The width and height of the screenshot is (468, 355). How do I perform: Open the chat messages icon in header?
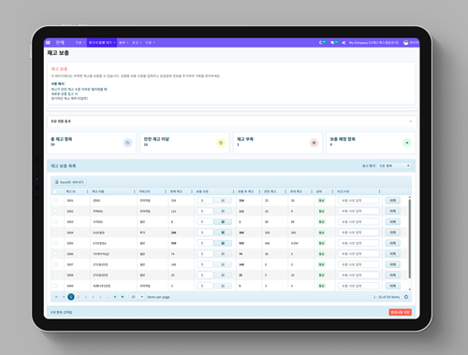(x=334, y=42)
